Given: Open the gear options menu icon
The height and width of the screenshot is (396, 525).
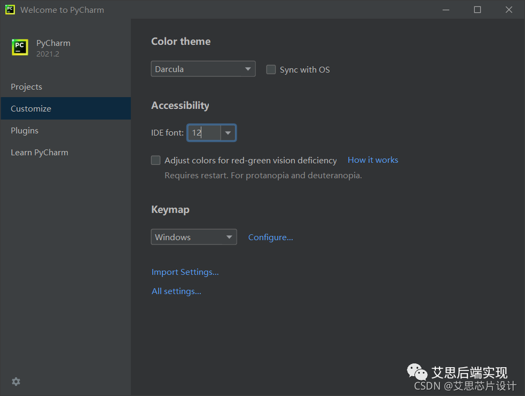Looking at the screenshot, I should click(16, 382).
